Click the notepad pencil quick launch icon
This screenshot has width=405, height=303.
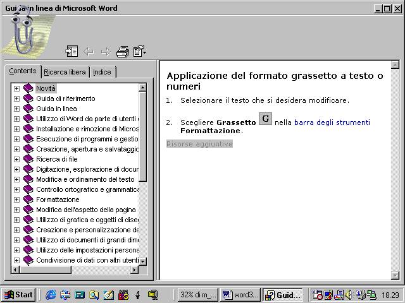(109, 295)
